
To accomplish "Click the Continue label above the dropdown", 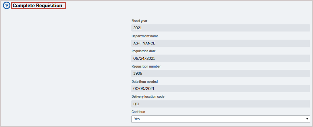I will pyautogui.click(x=138, y=112).
